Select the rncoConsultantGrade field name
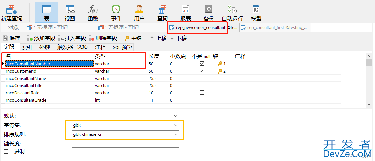The height and width of the screenshot is (161, 375). click(49, 100)
